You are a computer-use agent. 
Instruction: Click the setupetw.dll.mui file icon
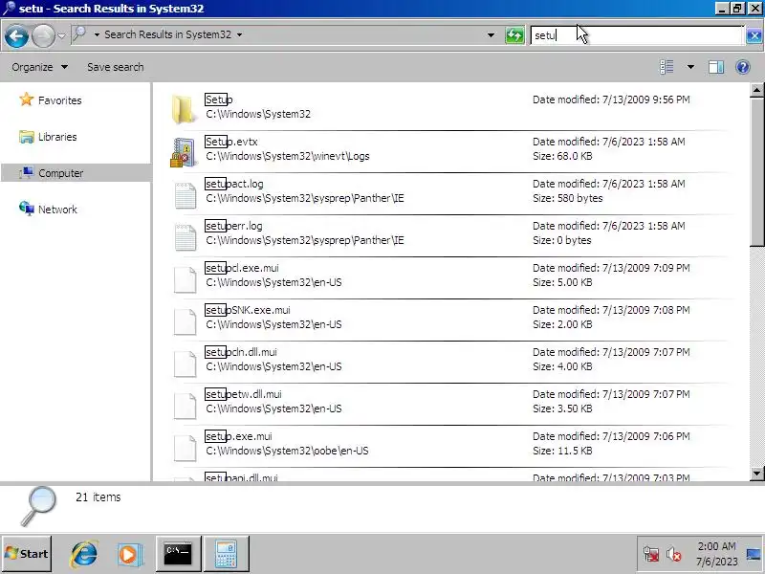(185, 405)
